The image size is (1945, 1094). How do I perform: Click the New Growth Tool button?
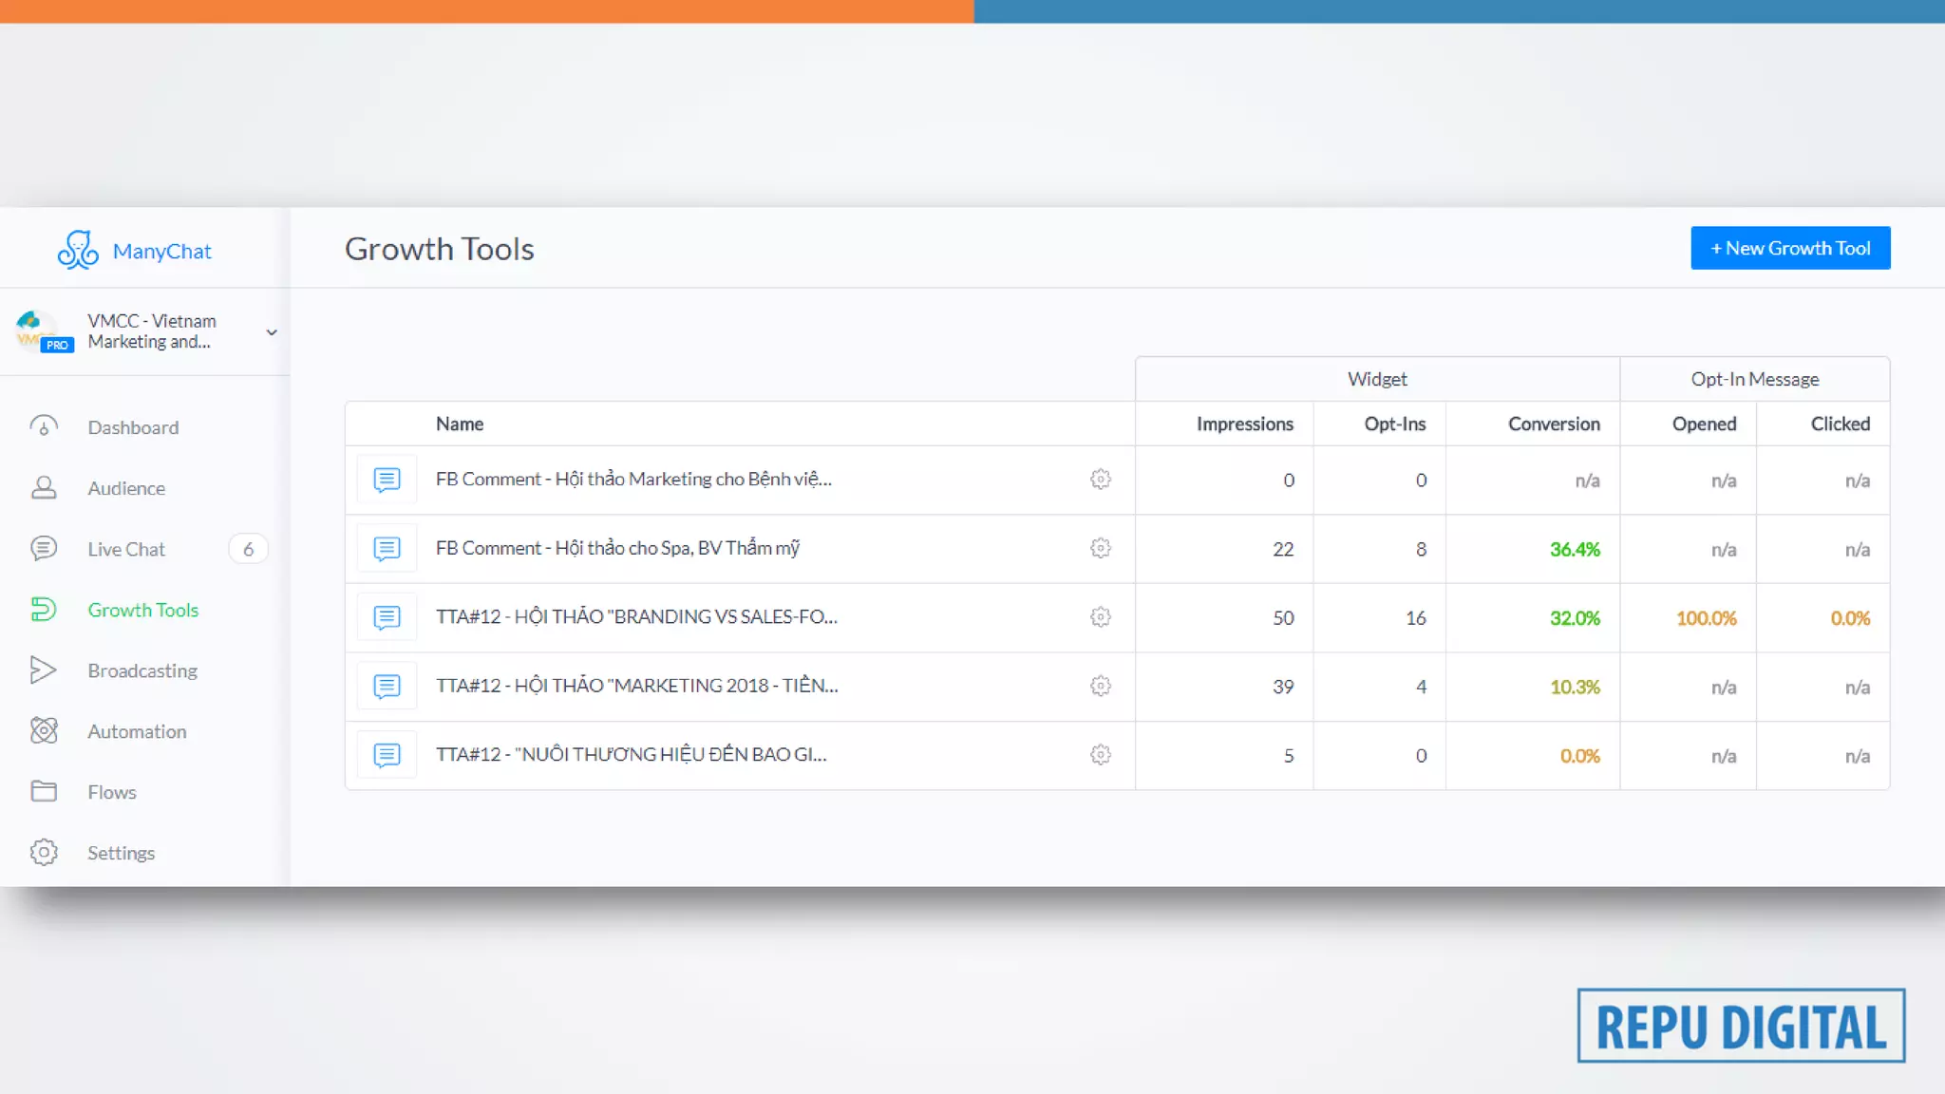click(x=1789, y=248)
